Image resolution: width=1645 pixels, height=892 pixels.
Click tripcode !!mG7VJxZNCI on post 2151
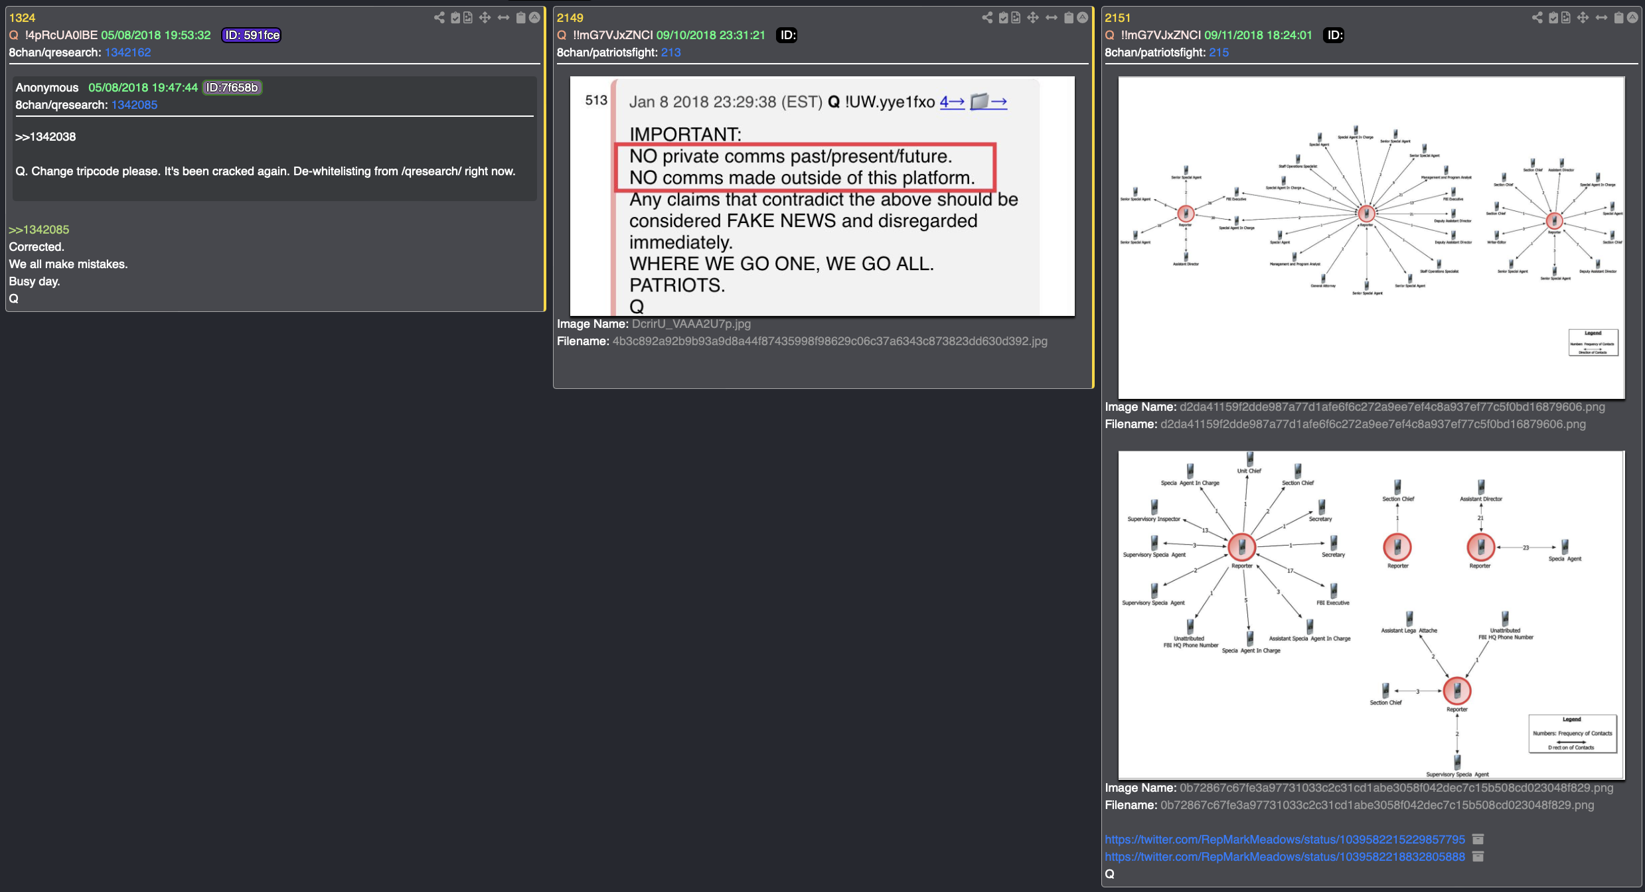[1161, 35]
